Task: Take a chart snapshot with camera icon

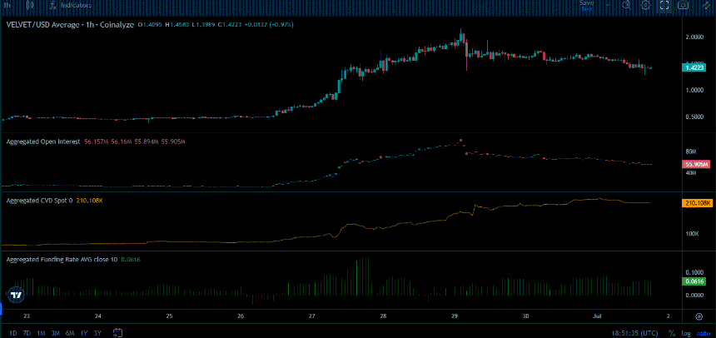Action: (684, 5)
